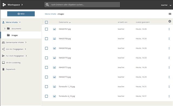The width and height of the screenshot is (173, 106).
Task: Sort by zuletzt geändert column header
Action: pos(142,22)
